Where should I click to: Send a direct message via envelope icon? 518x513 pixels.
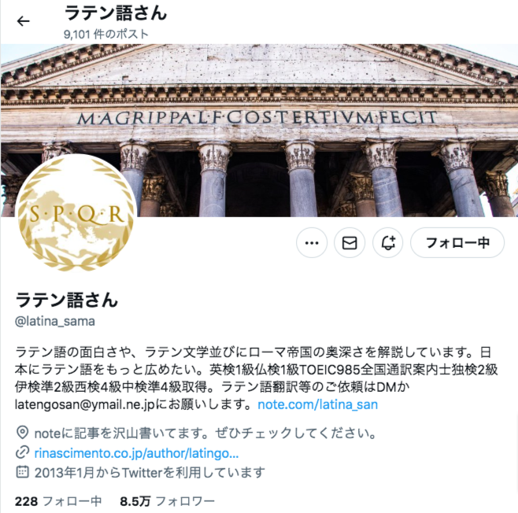tap(350, 243)
